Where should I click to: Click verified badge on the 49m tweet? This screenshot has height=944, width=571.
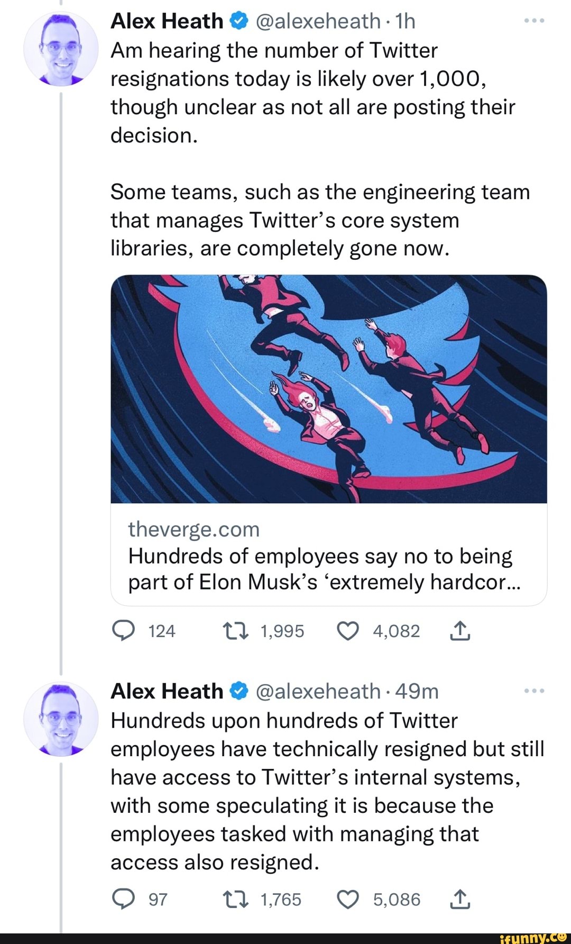tap(239, 691)
